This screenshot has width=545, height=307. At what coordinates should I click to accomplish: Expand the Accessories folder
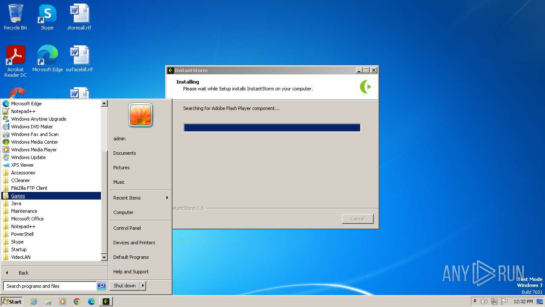[x=51, y=173]
